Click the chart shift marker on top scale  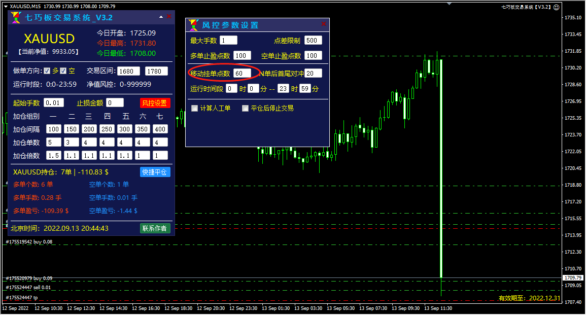pos(449,4)
